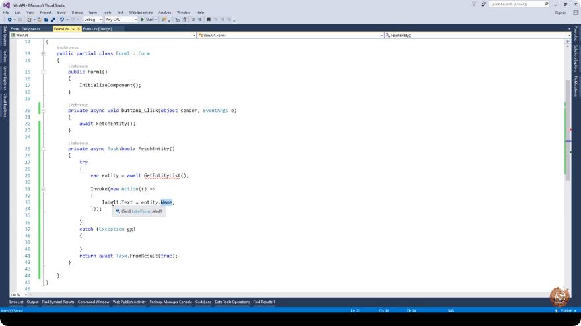Screen dimensions: 581x326
Task: Switch to the Form1.cs [Design] tab
Action: click(x=97, y=29)
